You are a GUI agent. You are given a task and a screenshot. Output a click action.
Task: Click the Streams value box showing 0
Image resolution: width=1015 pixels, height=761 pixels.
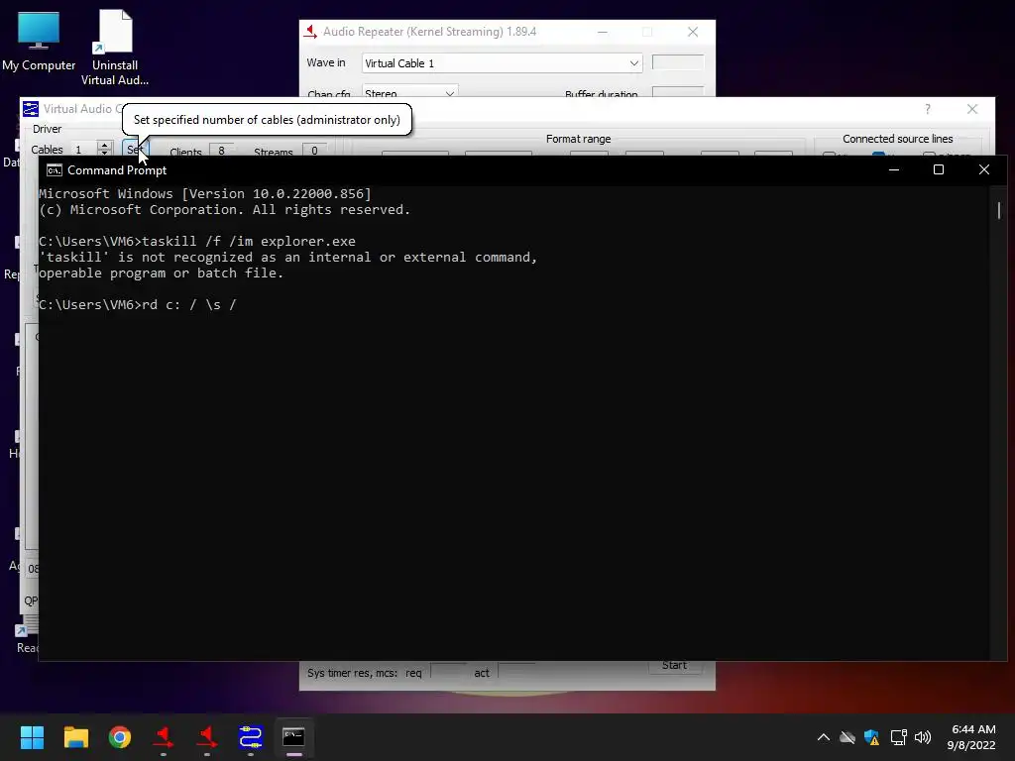tap(314, 151)
